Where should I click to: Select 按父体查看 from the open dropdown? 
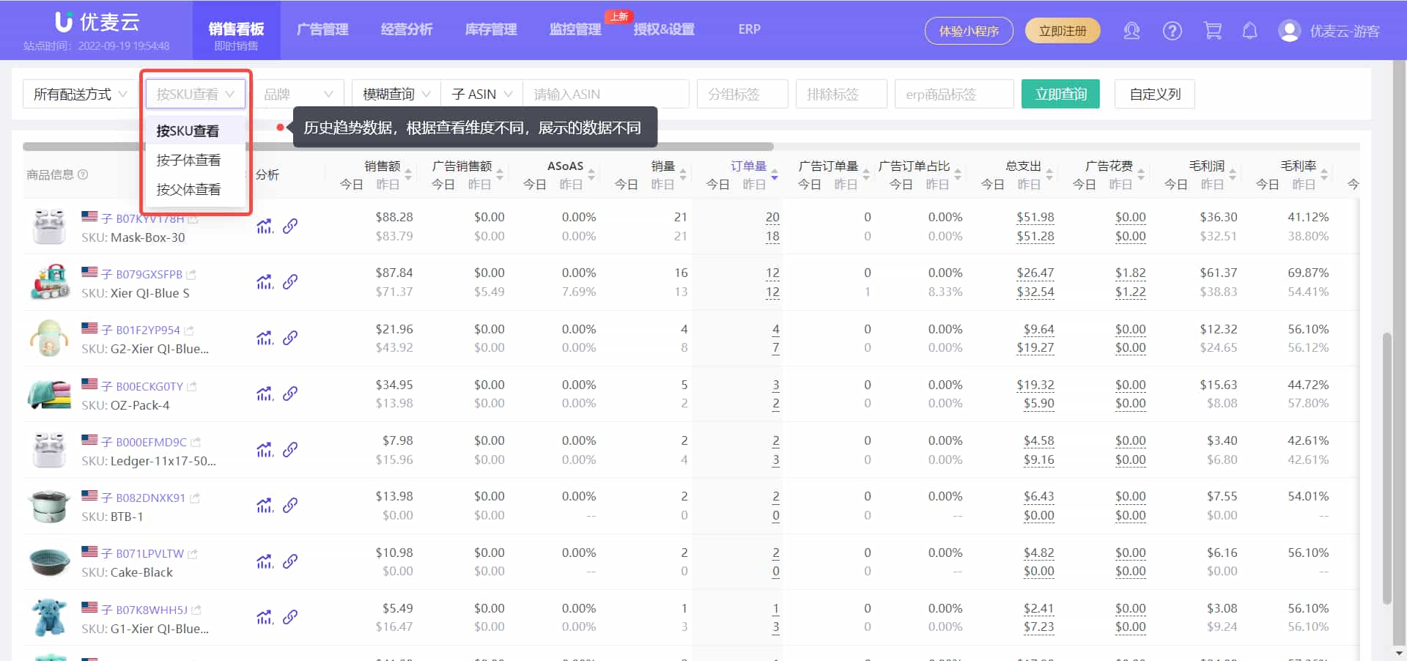(x=188, y=188)
